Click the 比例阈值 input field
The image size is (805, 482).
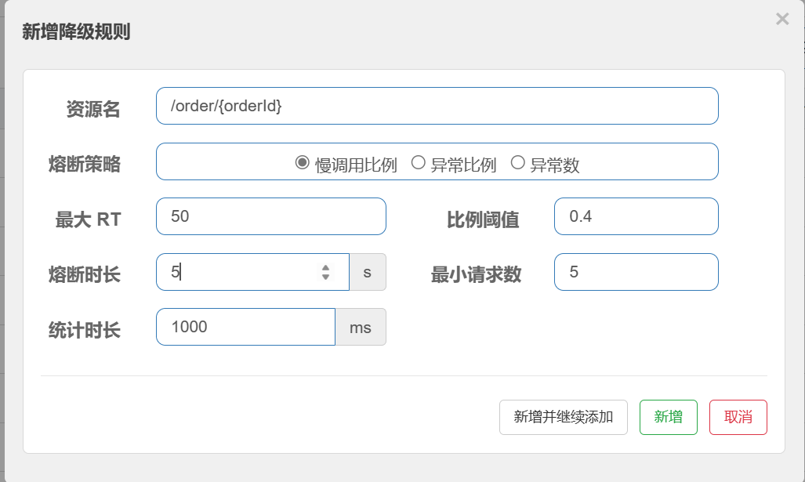pyautogui.click(x=636, y=216)
